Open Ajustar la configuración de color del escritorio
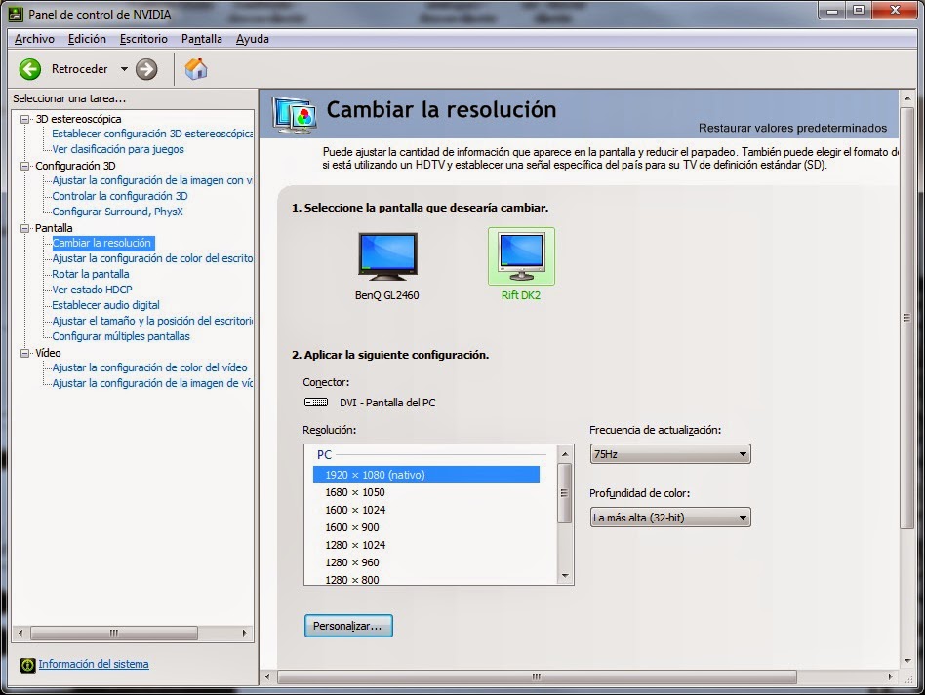925x695 pixels. [x=152, y=258]
